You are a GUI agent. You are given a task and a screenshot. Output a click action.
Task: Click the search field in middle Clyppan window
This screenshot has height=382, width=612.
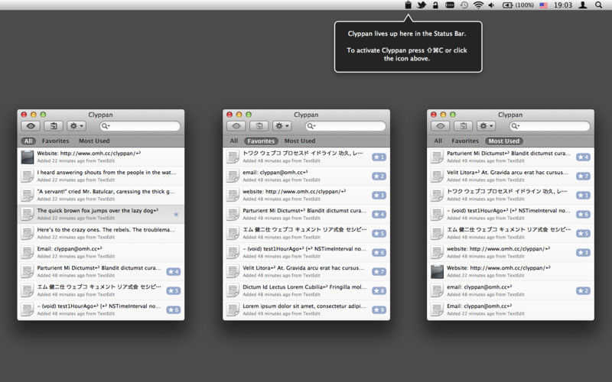[346, 126]
